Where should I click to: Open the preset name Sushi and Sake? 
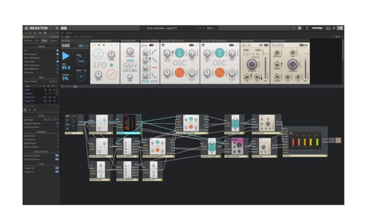click(x=161, y=28)
